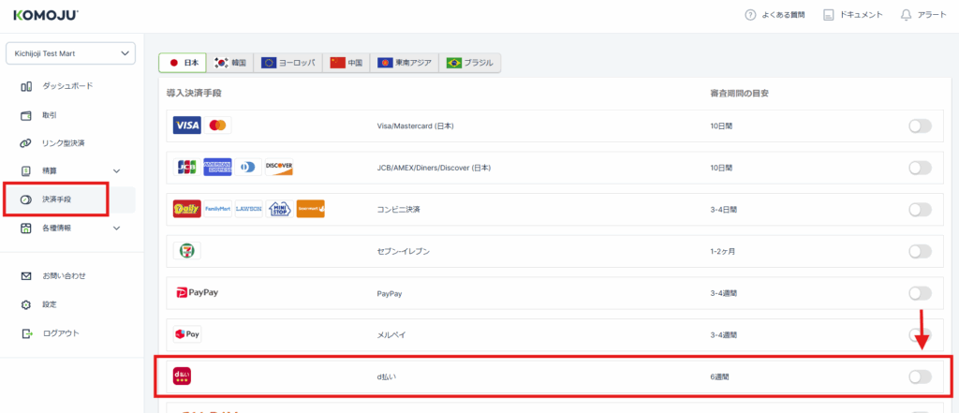Click the リンク型決済 link icon

(x=26, y=143)
